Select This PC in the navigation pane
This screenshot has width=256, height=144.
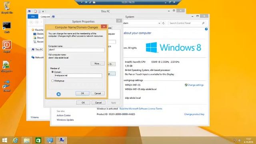click(37, 50)
